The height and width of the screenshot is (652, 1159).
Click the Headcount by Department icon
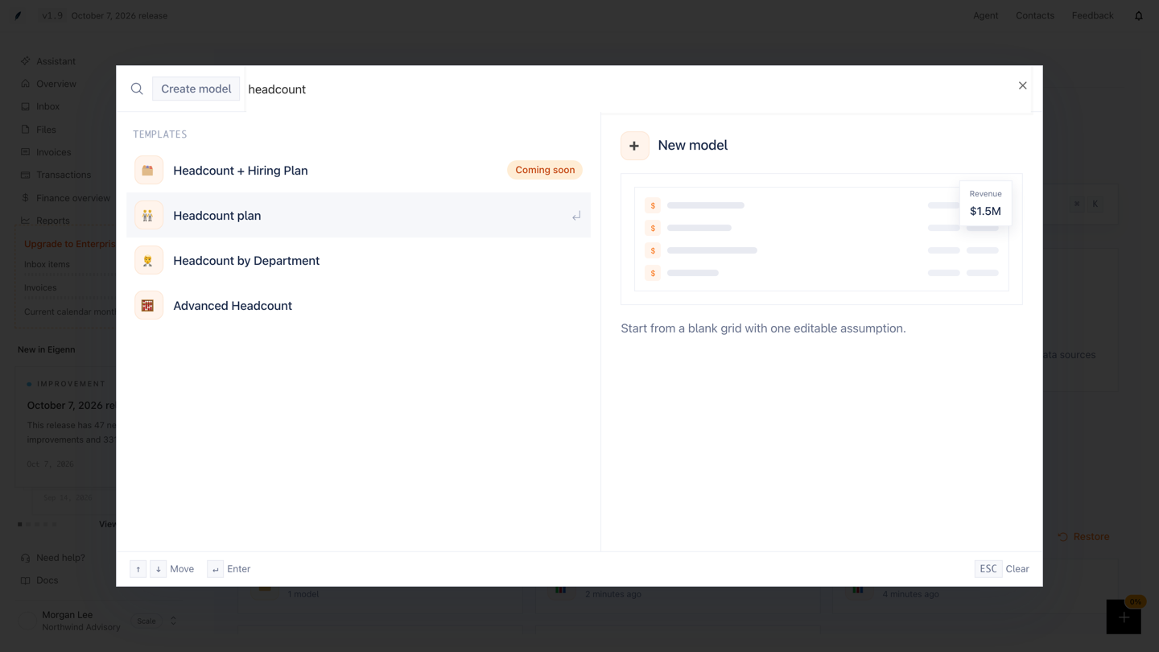(x=149, y=261)
